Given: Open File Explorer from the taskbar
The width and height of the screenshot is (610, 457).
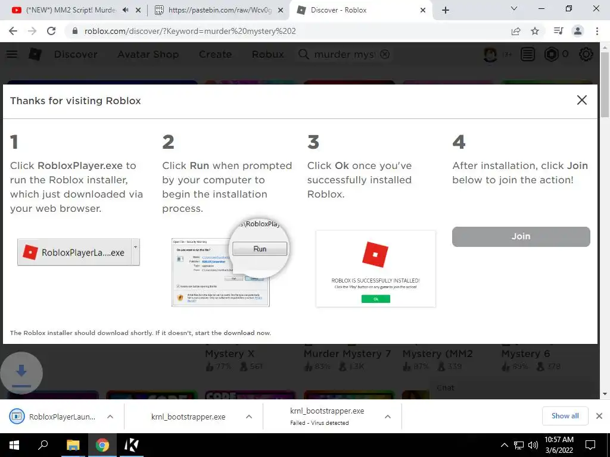Looking at the screenshot, I should tap(73, 445).
